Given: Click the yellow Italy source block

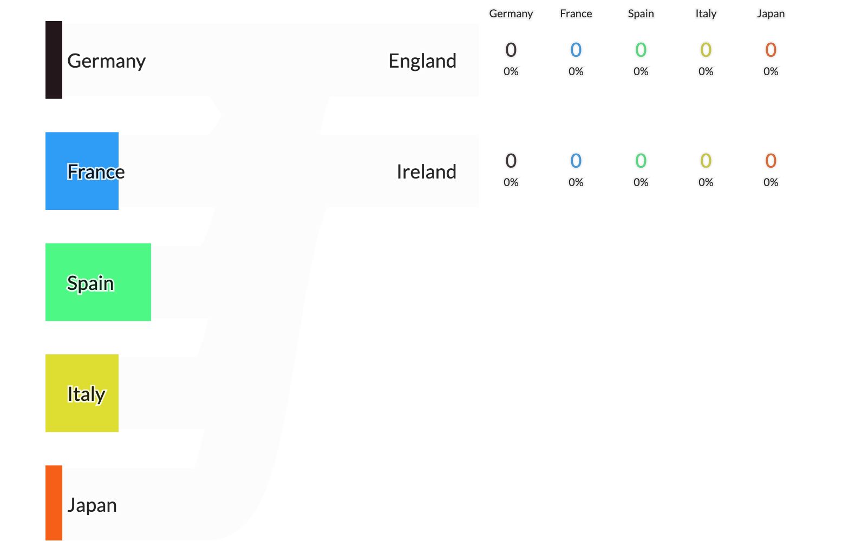Looking at the screenshot, I should [82, 393].
